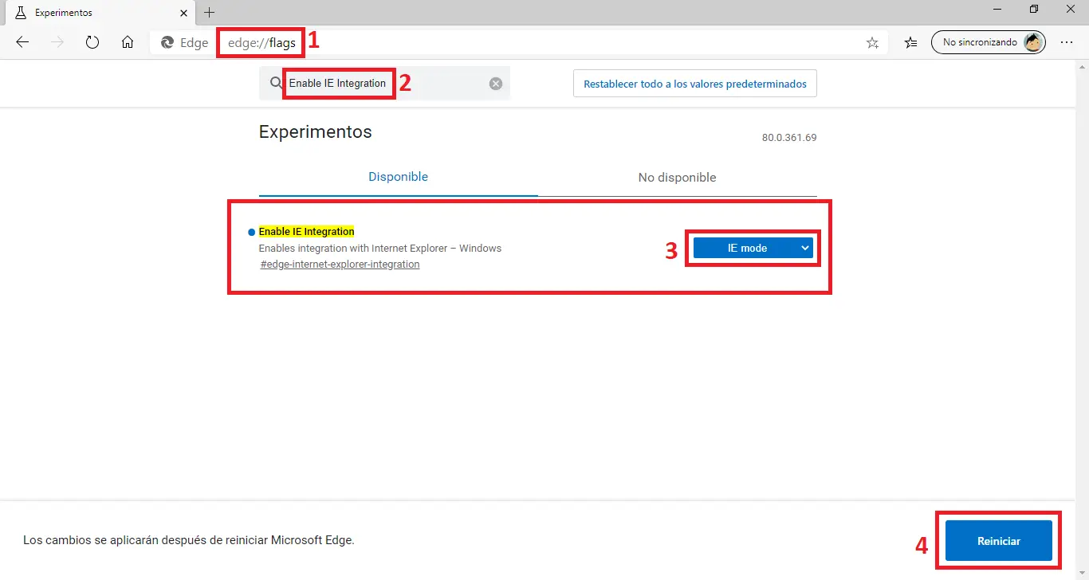Restore all flags with Restablecer todo
Image resolution: width=1089 pixels, height=580 pixels.
tap(694, 83)
